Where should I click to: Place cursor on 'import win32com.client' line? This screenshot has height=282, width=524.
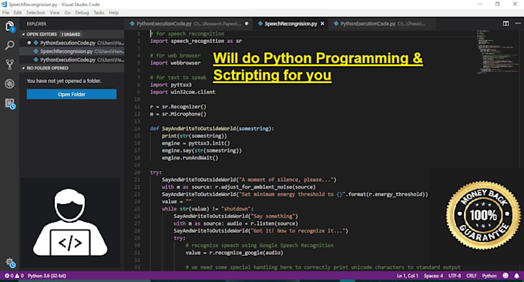pyautogui.click(x=183, y=92)
